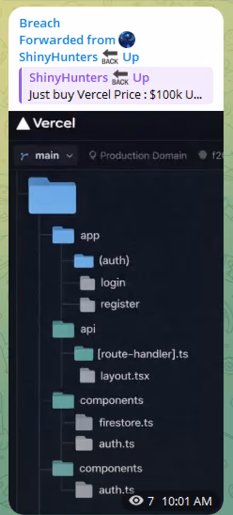Click the quoted text 'Just buy Vercel Price'
Viewport: 233px width, 515px height.
point(88,95)
